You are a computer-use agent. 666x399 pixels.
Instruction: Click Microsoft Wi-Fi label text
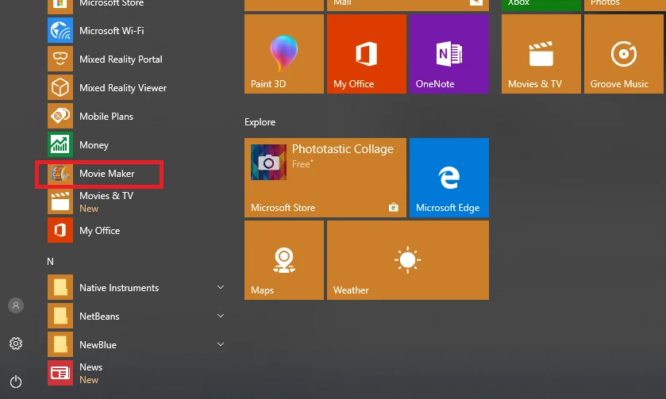click(x=111, y=31)
